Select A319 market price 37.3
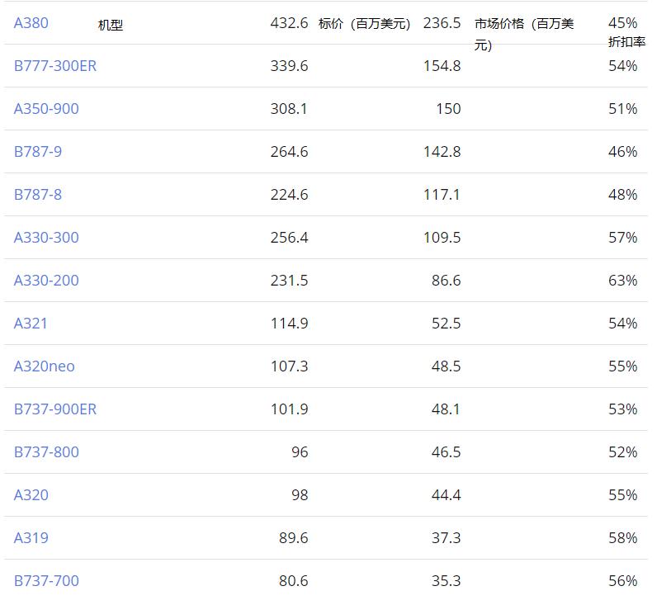Viewport: 657px width, 605px height. (447, 538)
